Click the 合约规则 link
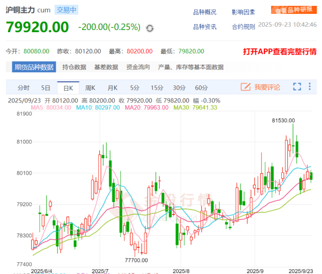Screen dimensions: 322x274 [x=243, y=26]
